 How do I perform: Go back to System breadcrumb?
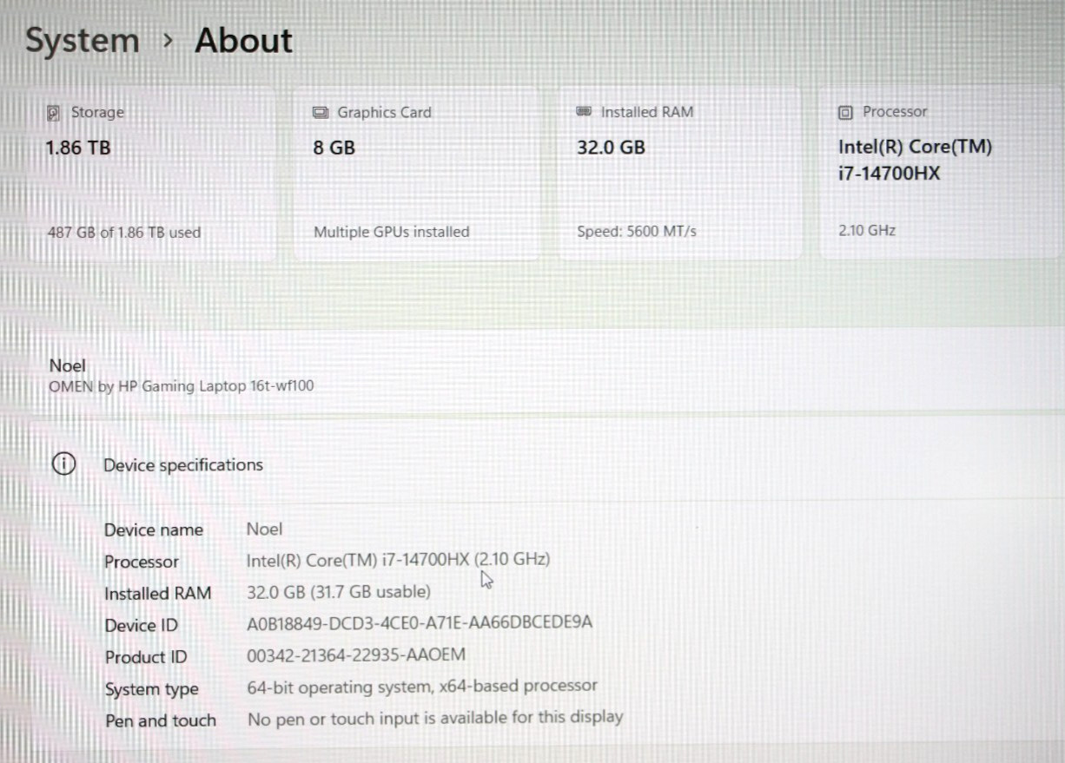coord(82,41)
